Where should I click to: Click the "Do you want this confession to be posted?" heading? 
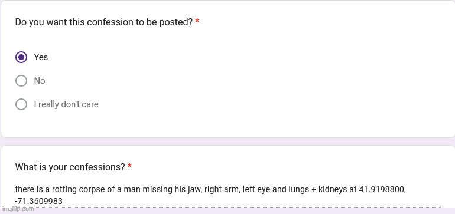(104, 22)
